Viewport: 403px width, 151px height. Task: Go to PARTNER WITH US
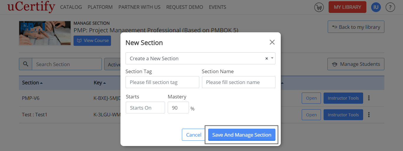coord(139,7)
